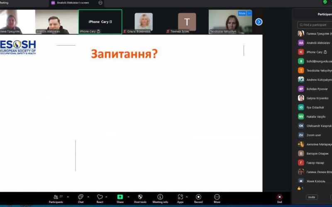Click the green Share screen icon
Image resolution: width=332 pixels, height=207 pixels.
coord(120,197)
